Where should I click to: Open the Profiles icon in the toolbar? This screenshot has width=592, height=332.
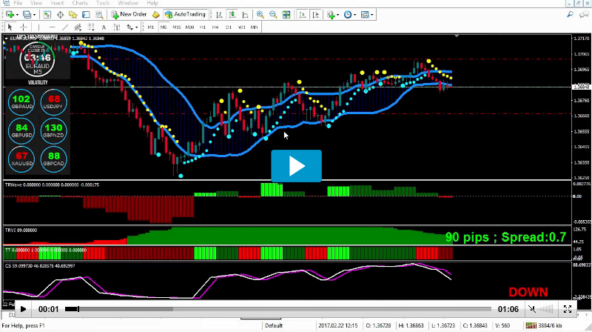click(x=27, y=15)
